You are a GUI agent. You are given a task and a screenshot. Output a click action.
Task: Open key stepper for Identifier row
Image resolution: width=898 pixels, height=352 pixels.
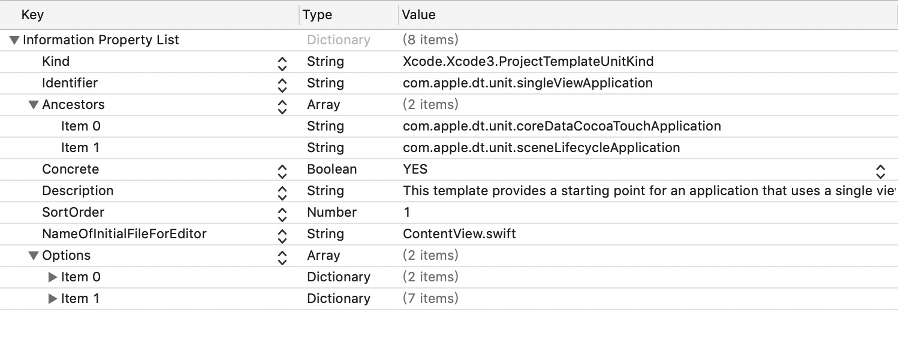click(282, 84)
